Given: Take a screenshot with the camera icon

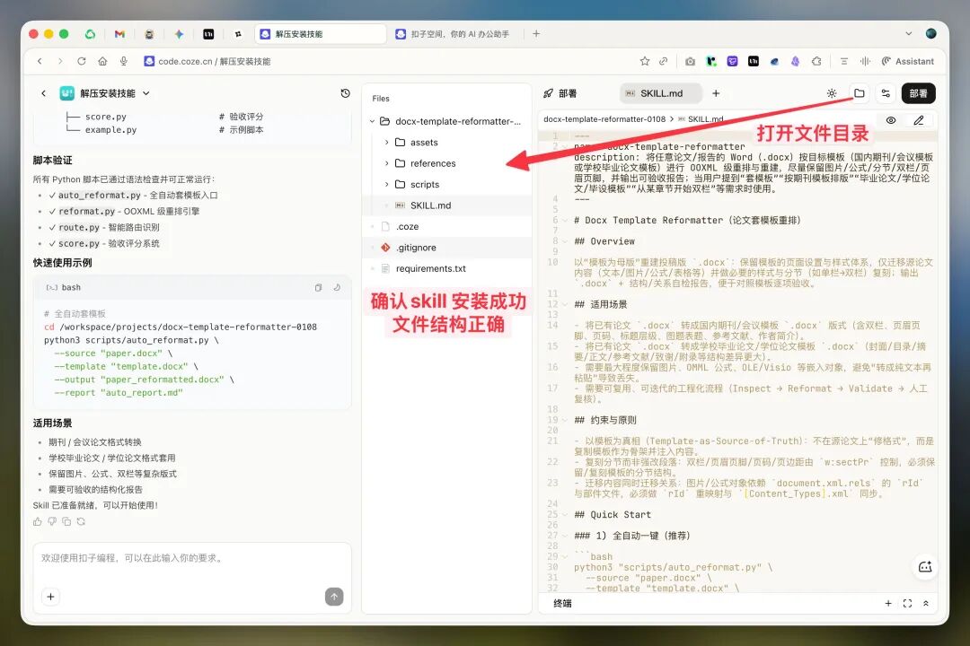Looking at the screenshot, I should 690,61.
